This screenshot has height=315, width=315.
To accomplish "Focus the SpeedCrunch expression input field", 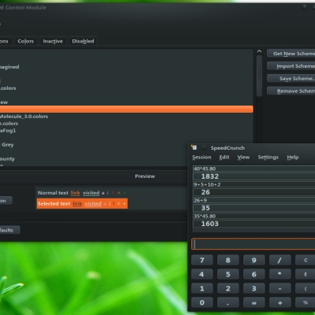I will [254, 244].
